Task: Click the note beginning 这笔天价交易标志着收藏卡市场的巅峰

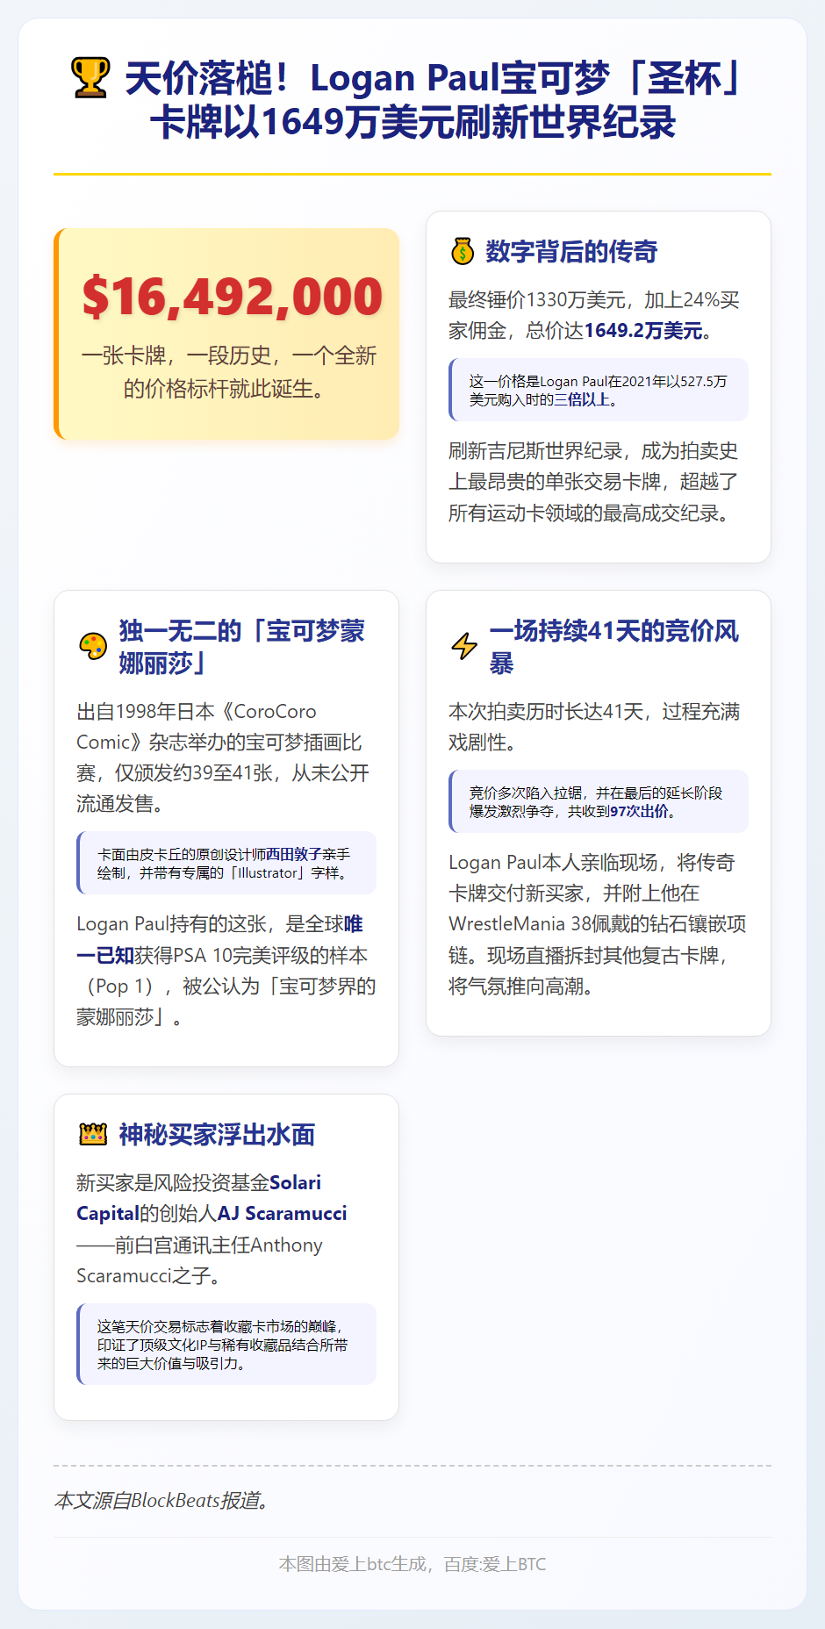Action: point(226,1345)
